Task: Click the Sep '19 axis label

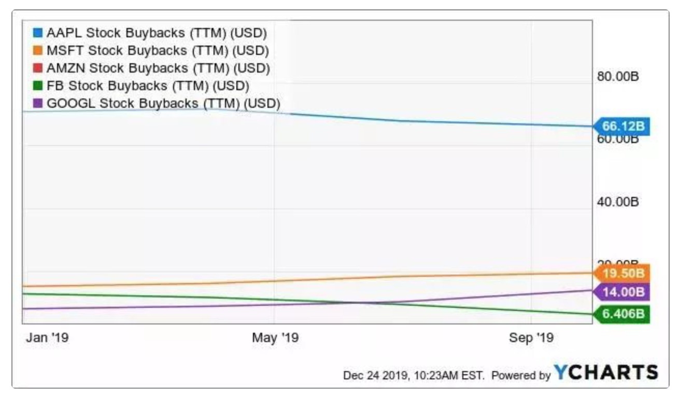Action: (531, 338)
